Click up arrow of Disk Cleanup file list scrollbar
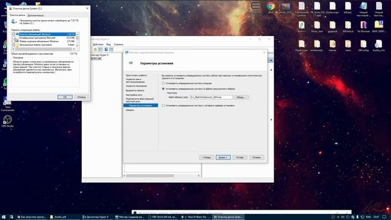Screen dimensions: 391x220 tap(78, 34)
